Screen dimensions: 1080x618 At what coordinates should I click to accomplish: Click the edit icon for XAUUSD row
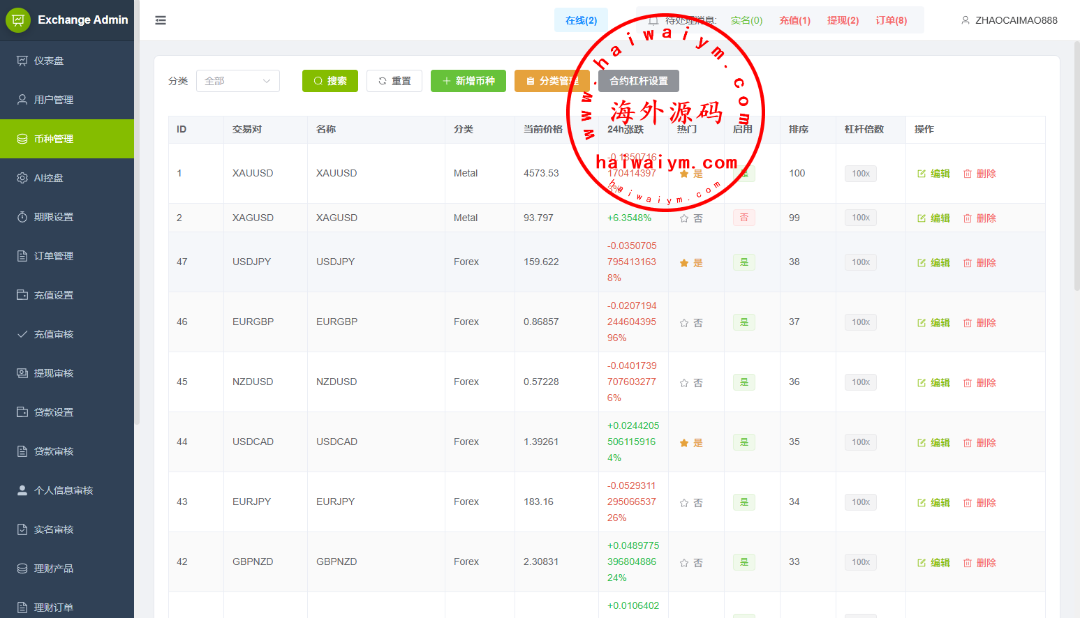[922, 174]
